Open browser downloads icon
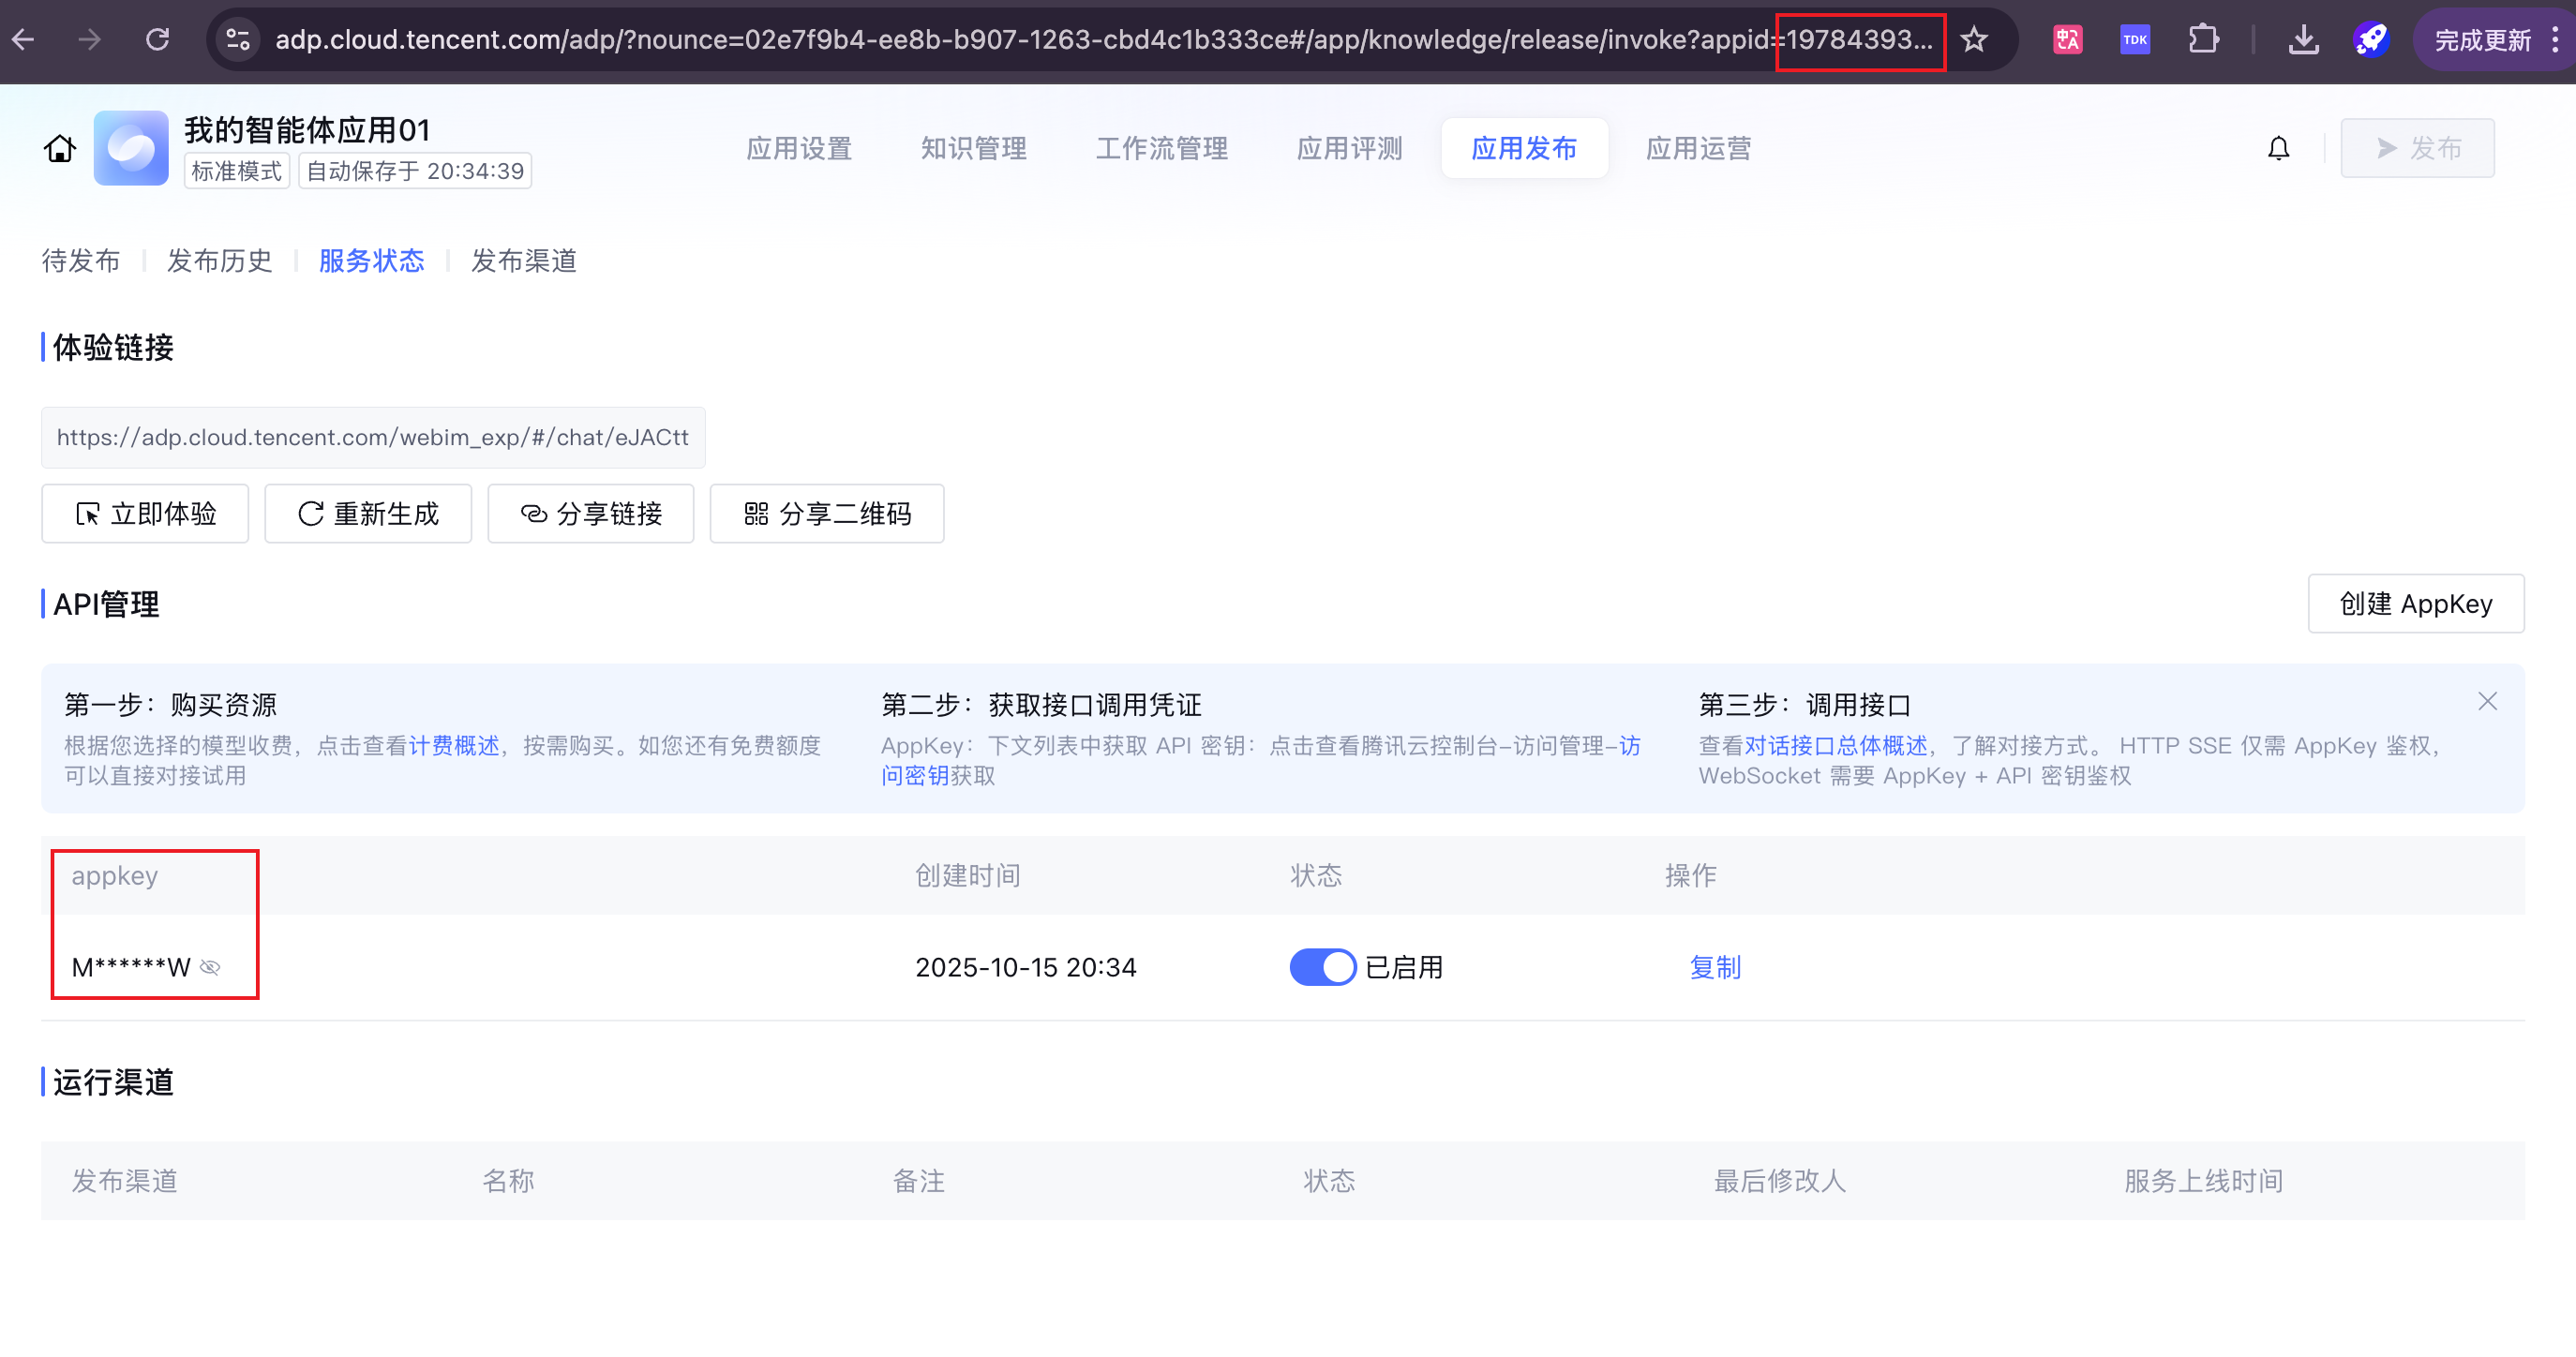Image resolution: width=2576 pixels, height=1357 pixels. (x=2303, y=40)
